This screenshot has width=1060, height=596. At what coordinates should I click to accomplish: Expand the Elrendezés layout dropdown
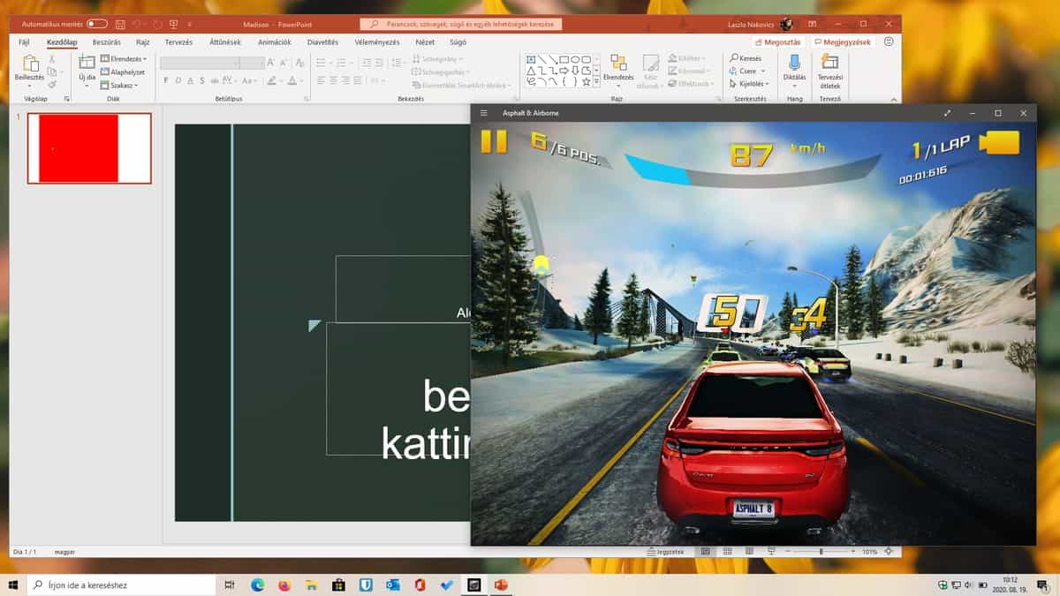pyautogui.click(x=125, y=59)
